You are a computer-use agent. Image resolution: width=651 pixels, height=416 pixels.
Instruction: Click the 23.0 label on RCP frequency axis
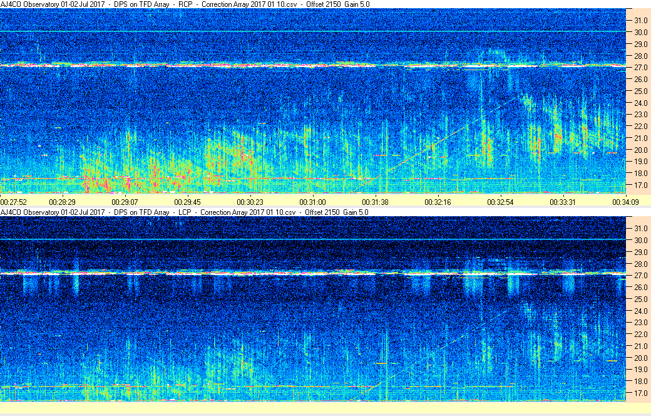pos(640,114)
